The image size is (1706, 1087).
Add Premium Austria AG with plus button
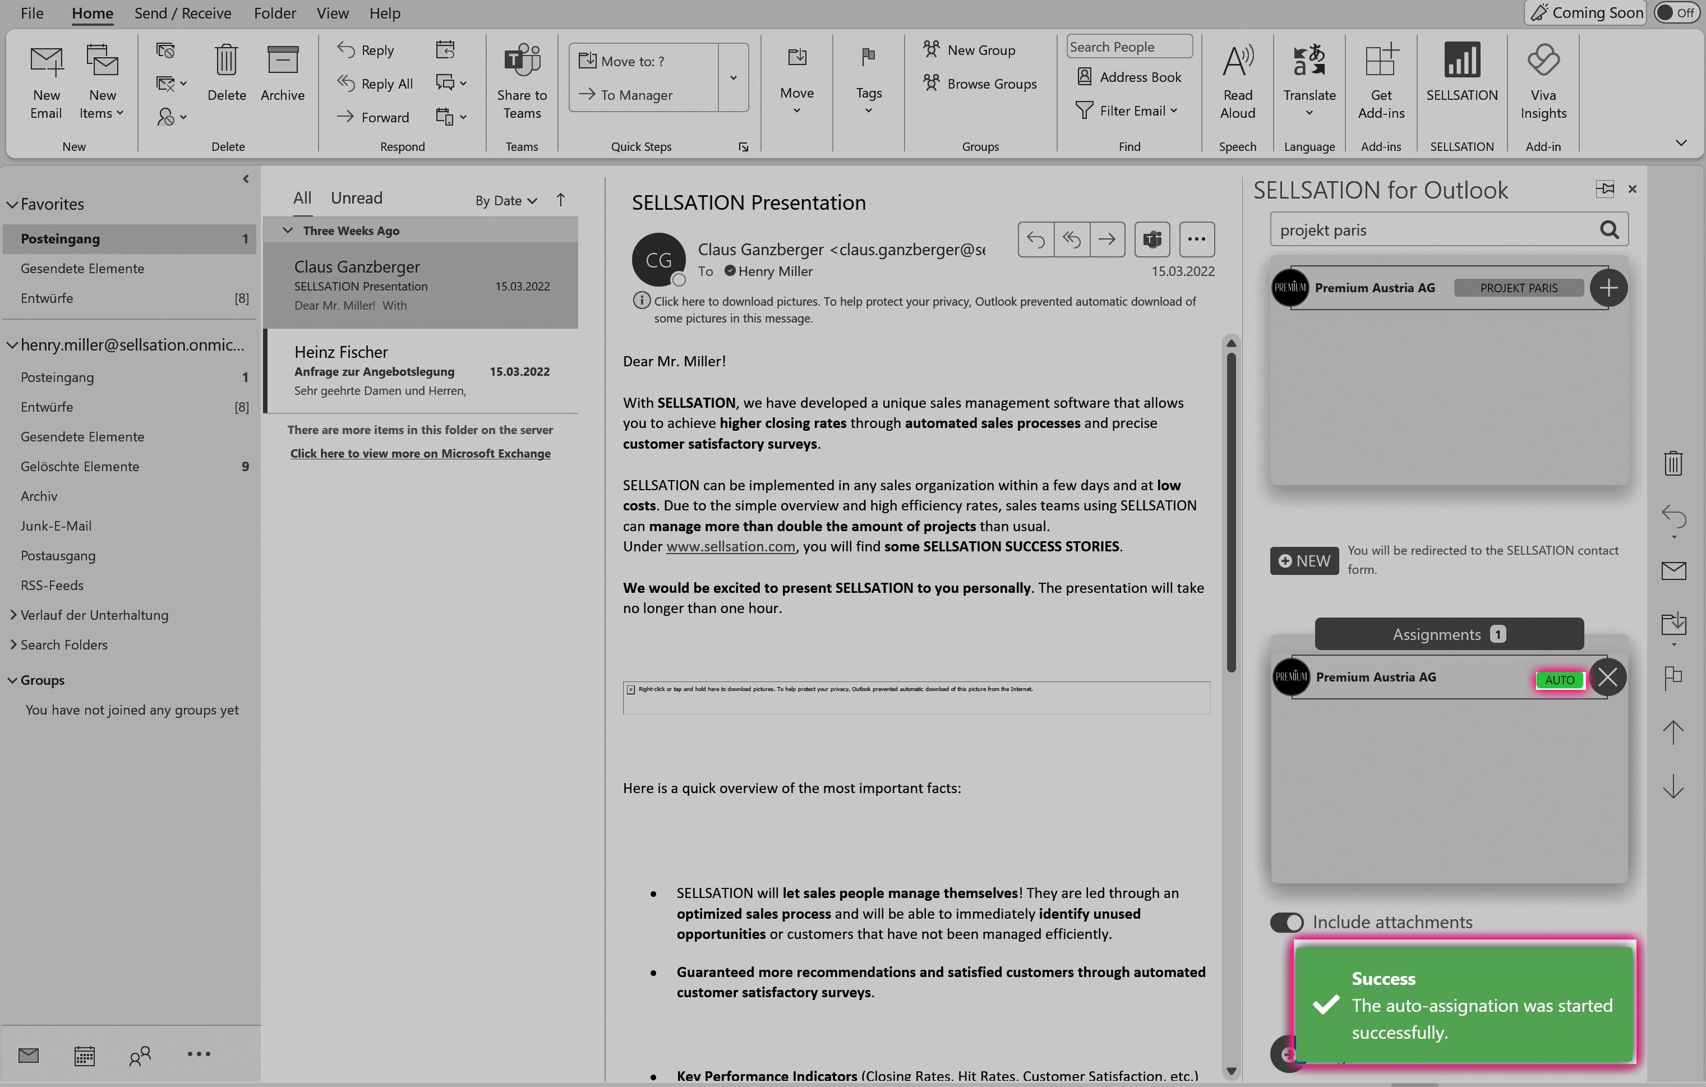[x=1607, y=288]
